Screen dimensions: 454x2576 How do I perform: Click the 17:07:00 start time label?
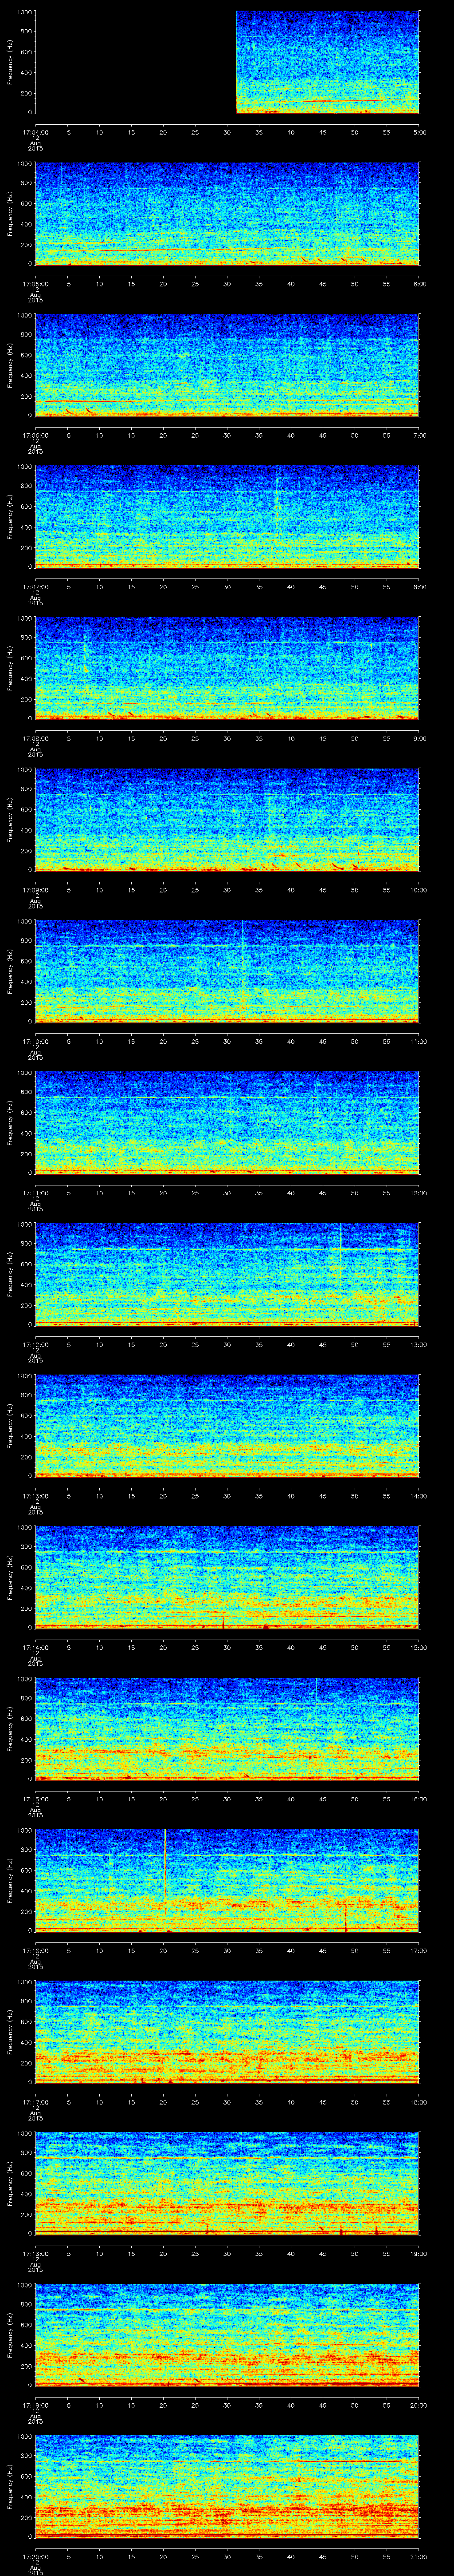[x=35, y=586]
